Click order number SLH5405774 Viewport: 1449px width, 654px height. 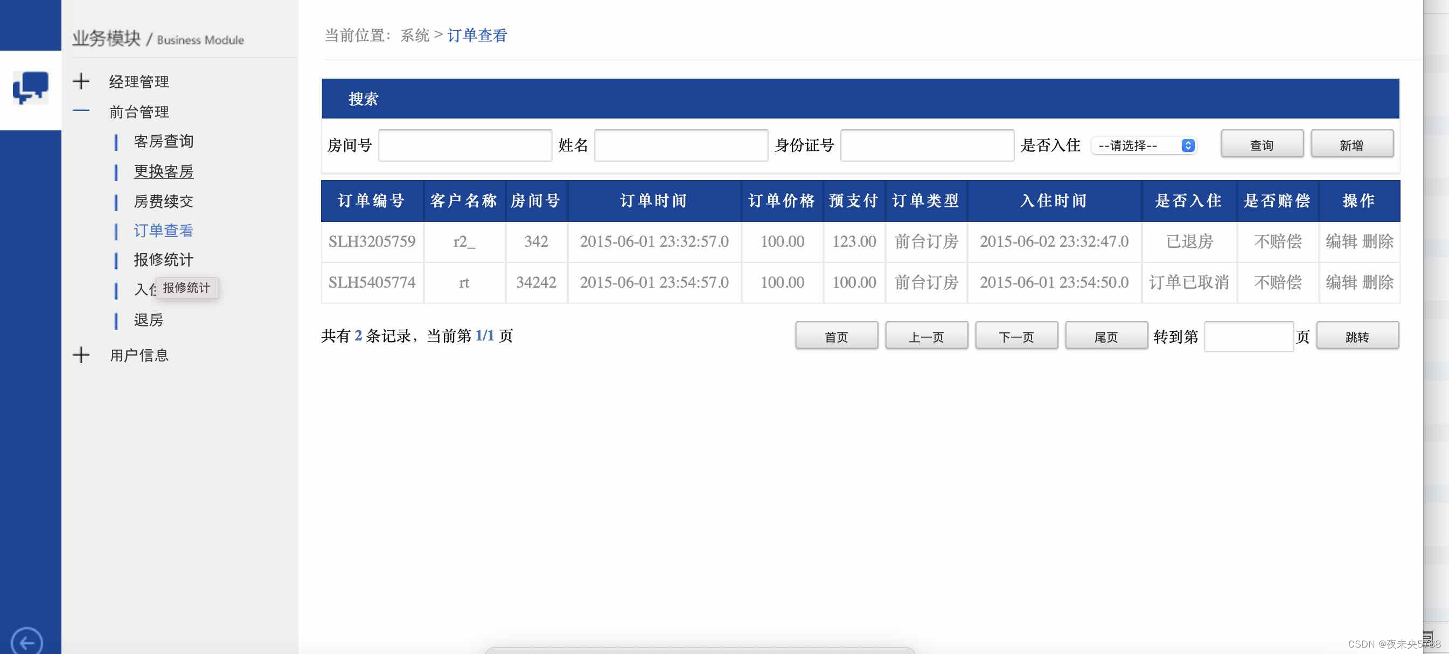pyautogui.click(x=372, y=282)
